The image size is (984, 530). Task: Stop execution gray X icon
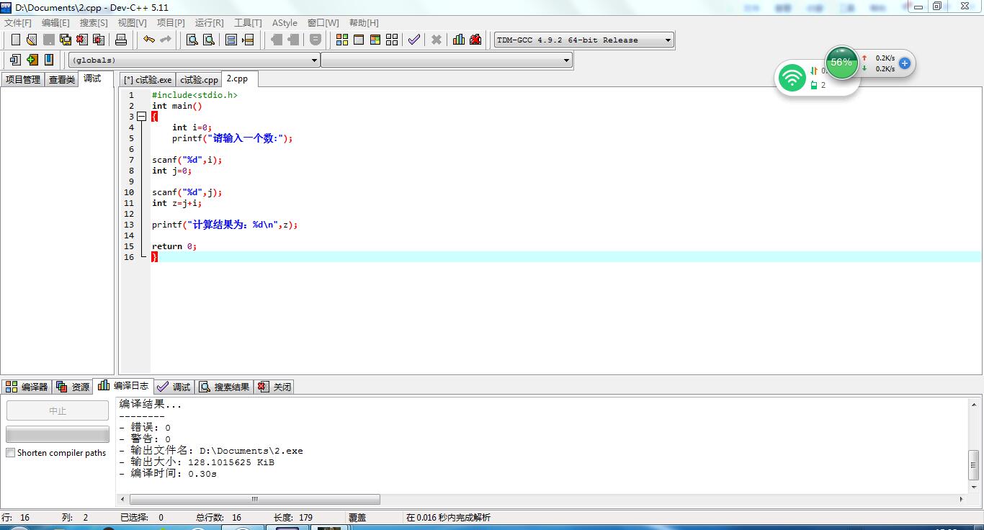coord(437,40)
